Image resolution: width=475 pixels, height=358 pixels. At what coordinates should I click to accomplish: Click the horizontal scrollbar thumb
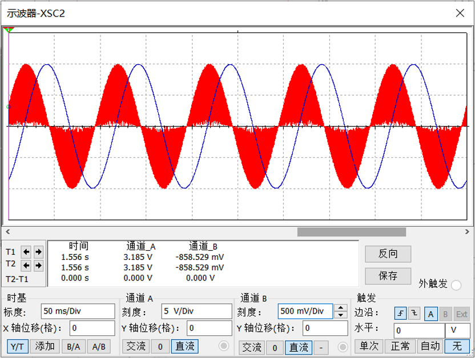click(352, 232)
